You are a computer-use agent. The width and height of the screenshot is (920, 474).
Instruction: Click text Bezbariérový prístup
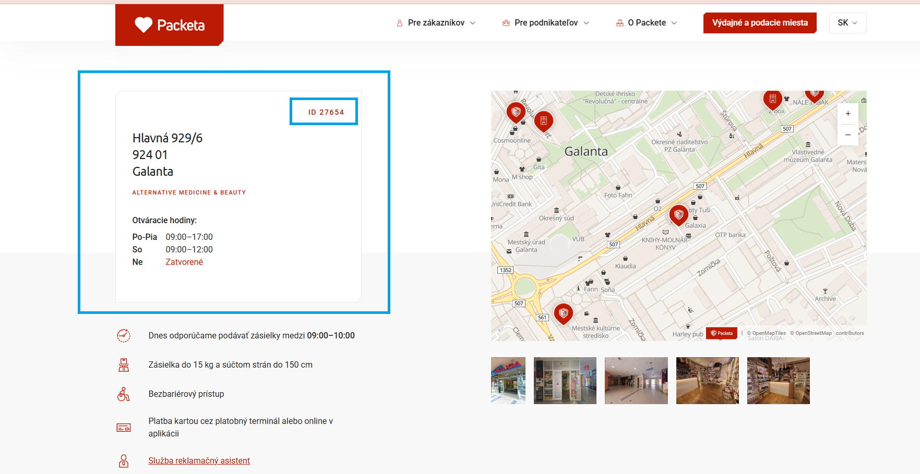[186, 394]
